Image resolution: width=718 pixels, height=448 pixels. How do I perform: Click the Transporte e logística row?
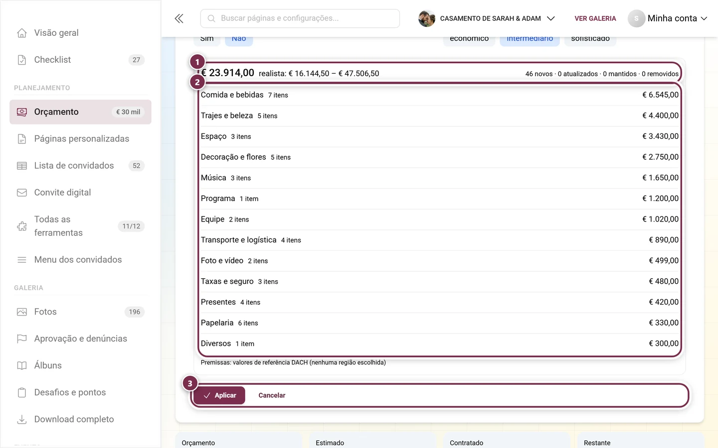(439, 240)
